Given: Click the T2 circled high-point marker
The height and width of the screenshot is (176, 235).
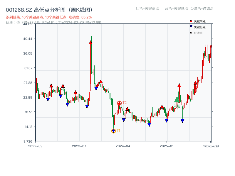Looking at the screenshot, I should coord(119,103).
